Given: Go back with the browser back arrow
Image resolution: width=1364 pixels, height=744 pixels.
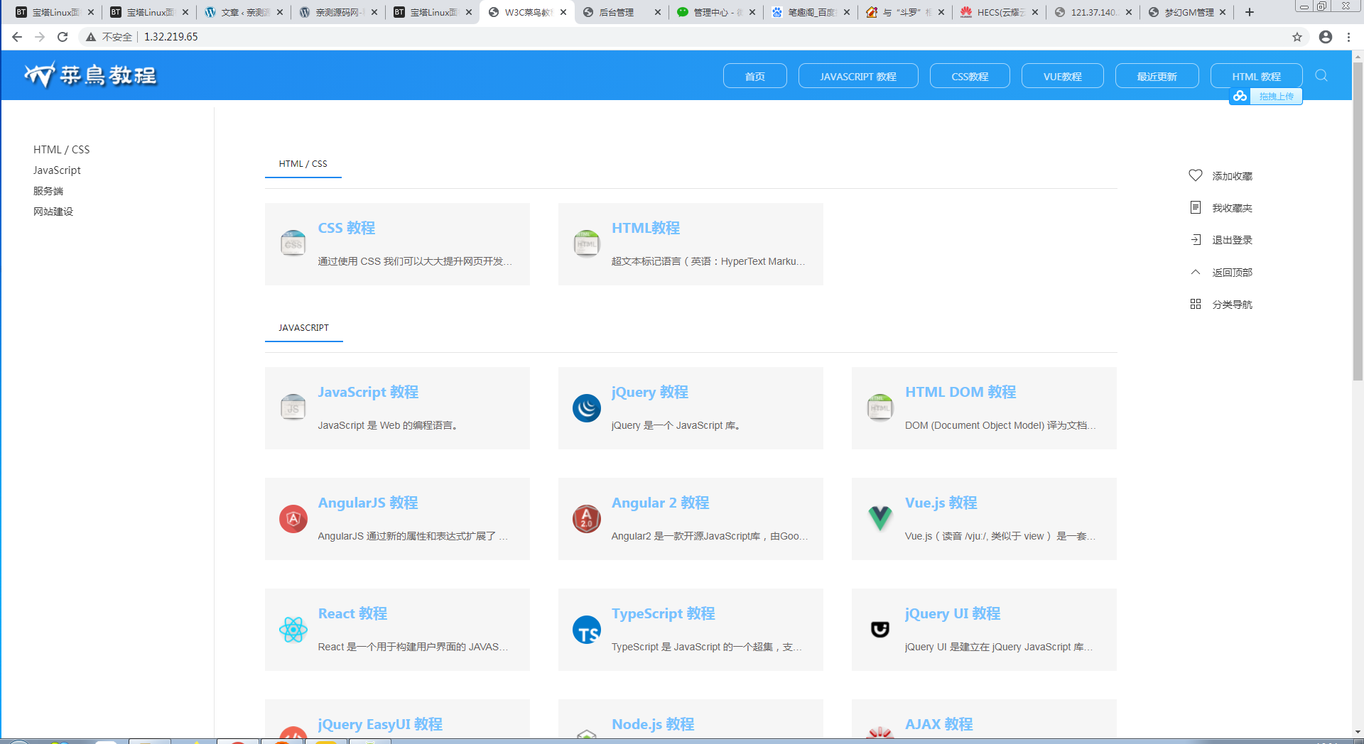Looking at the screenshot, I should click(x=17, y=37).
